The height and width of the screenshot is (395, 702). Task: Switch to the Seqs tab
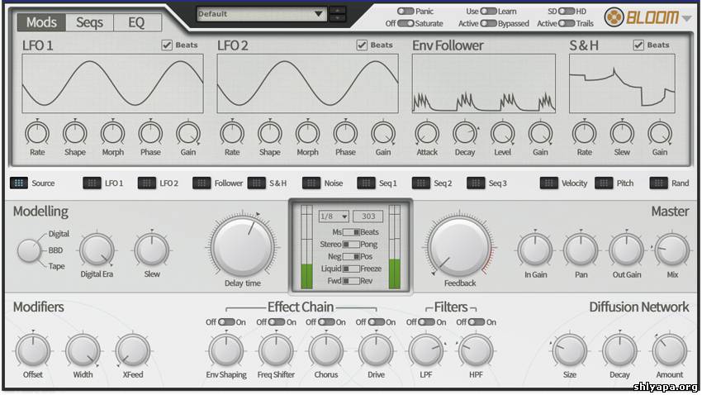pyautogui.click(x=89, y=22)
